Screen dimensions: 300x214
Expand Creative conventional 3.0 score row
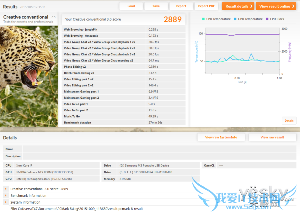[6, 189]
